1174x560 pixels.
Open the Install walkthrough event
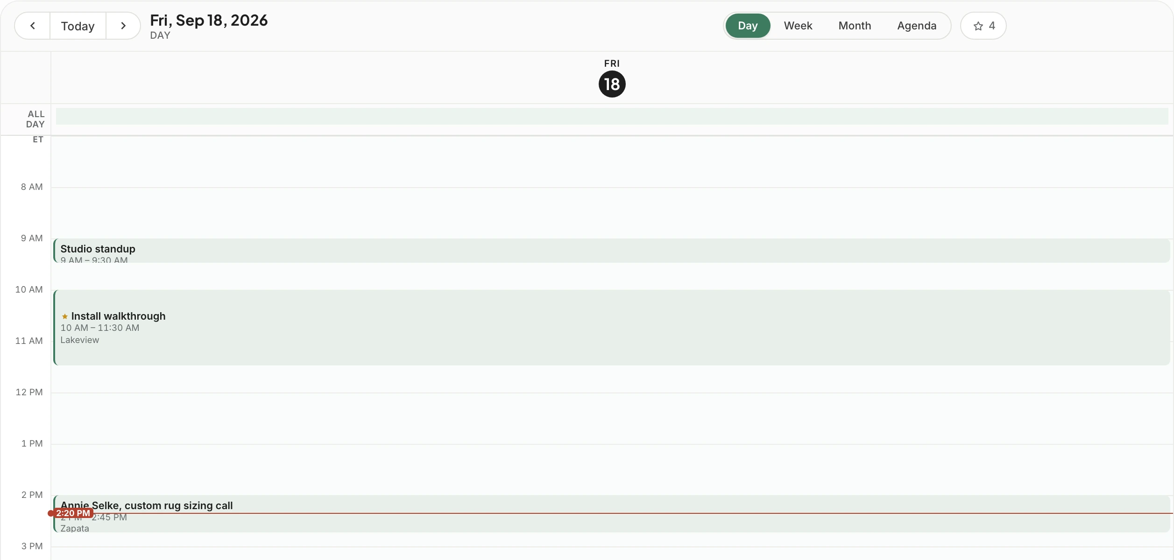pyautogui.click(x=612, y=328)
